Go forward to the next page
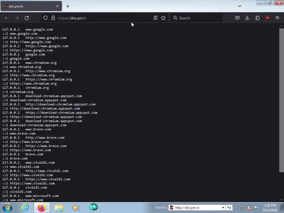 click(x=17, y=18)
